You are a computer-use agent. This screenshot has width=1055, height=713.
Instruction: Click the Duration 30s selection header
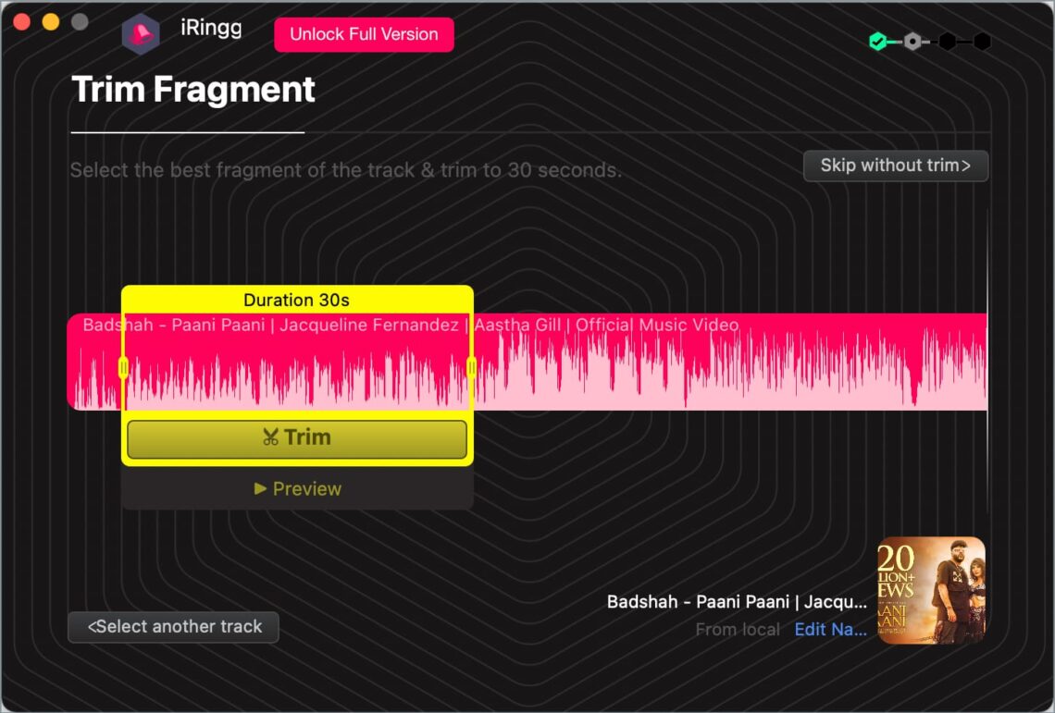[296, 300]
